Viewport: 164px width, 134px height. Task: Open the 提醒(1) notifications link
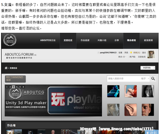click(136, 53)
